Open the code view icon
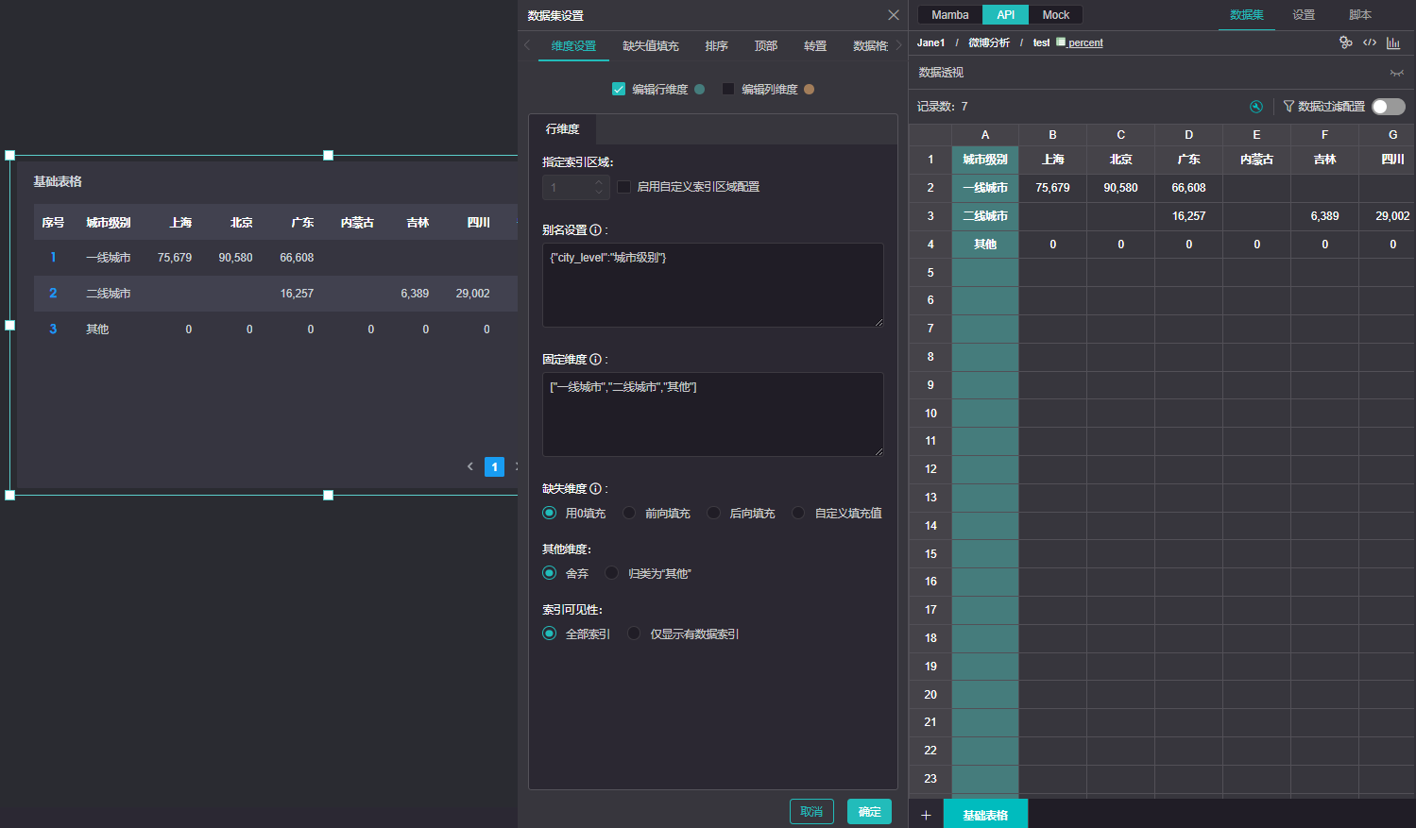Viewport: 1416px width, 828px height. pyautogui.click(x=1370, y=42)
